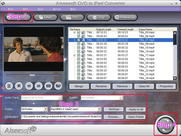Open the Effect editing tool
Image resolution: width=181 pixels, height=136 pixels.
pyautogui.click(x=45, y=17)
